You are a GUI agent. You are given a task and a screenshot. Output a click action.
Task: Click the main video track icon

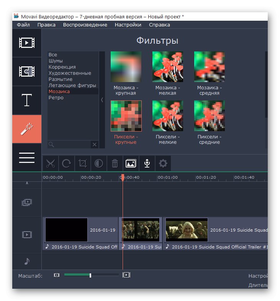27,235
